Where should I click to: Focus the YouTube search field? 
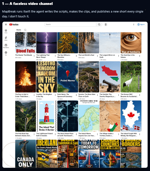[x=70, y=24]
